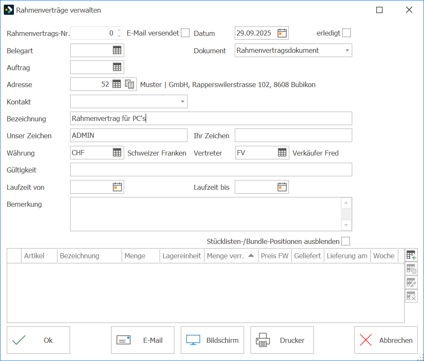Click into the Gültigkeit field
The image size is (424, 361).
click(x=211, y=170)
